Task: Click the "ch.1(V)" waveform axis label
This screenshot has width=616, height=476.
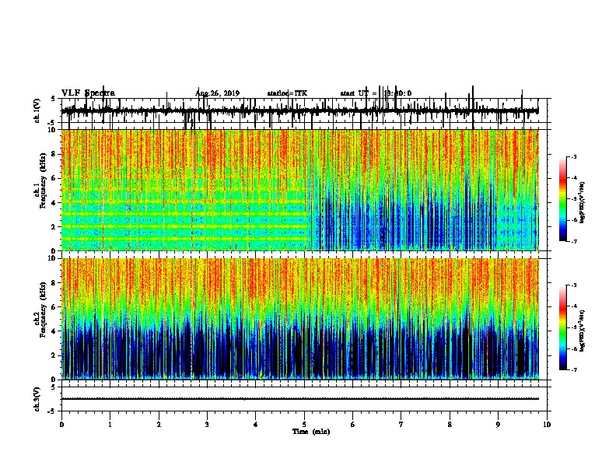Action: 37,110
